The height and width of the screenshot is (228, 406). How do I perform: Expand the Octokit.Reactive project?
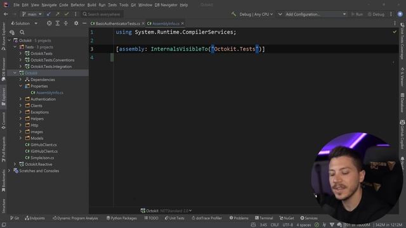click(15, 165)
